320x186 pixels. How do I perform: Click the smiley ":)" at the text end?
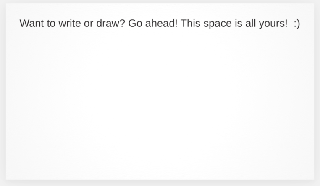coord(297,24)
